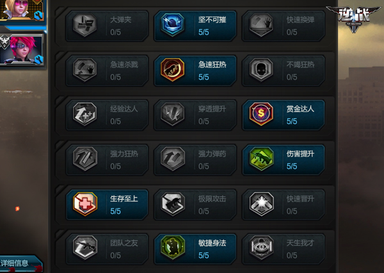This screenshot has height=273, width=384.
Task: Click the 强力狂热 skill icon
Action: pyautogui.click(x=84, y=159)
